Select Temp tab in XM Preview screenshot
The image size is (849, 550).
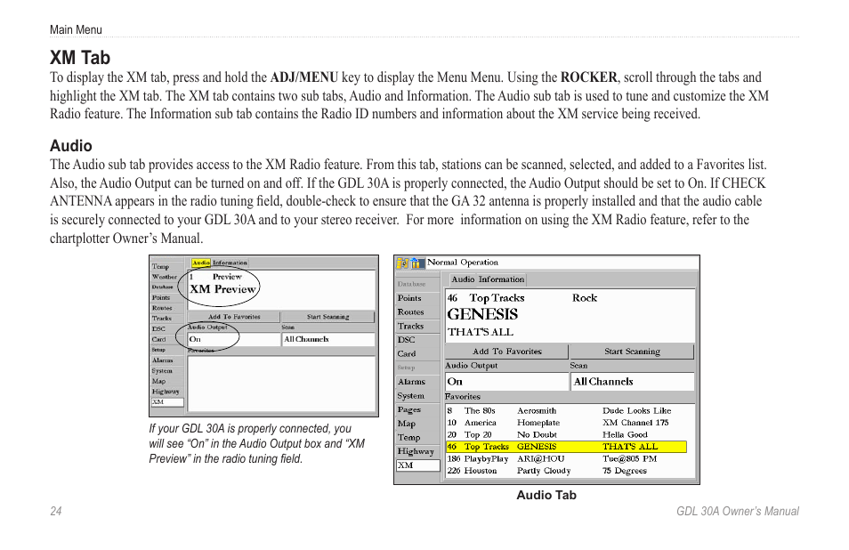click(x=166, y=266)
